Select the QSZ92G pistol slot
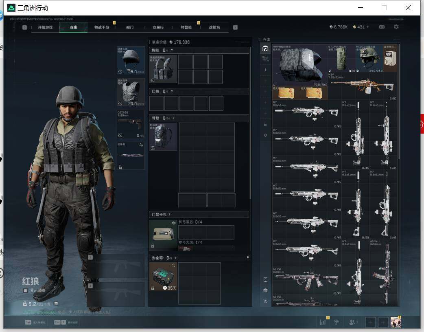This screenshot has width=424, height=332. (131, 124)
